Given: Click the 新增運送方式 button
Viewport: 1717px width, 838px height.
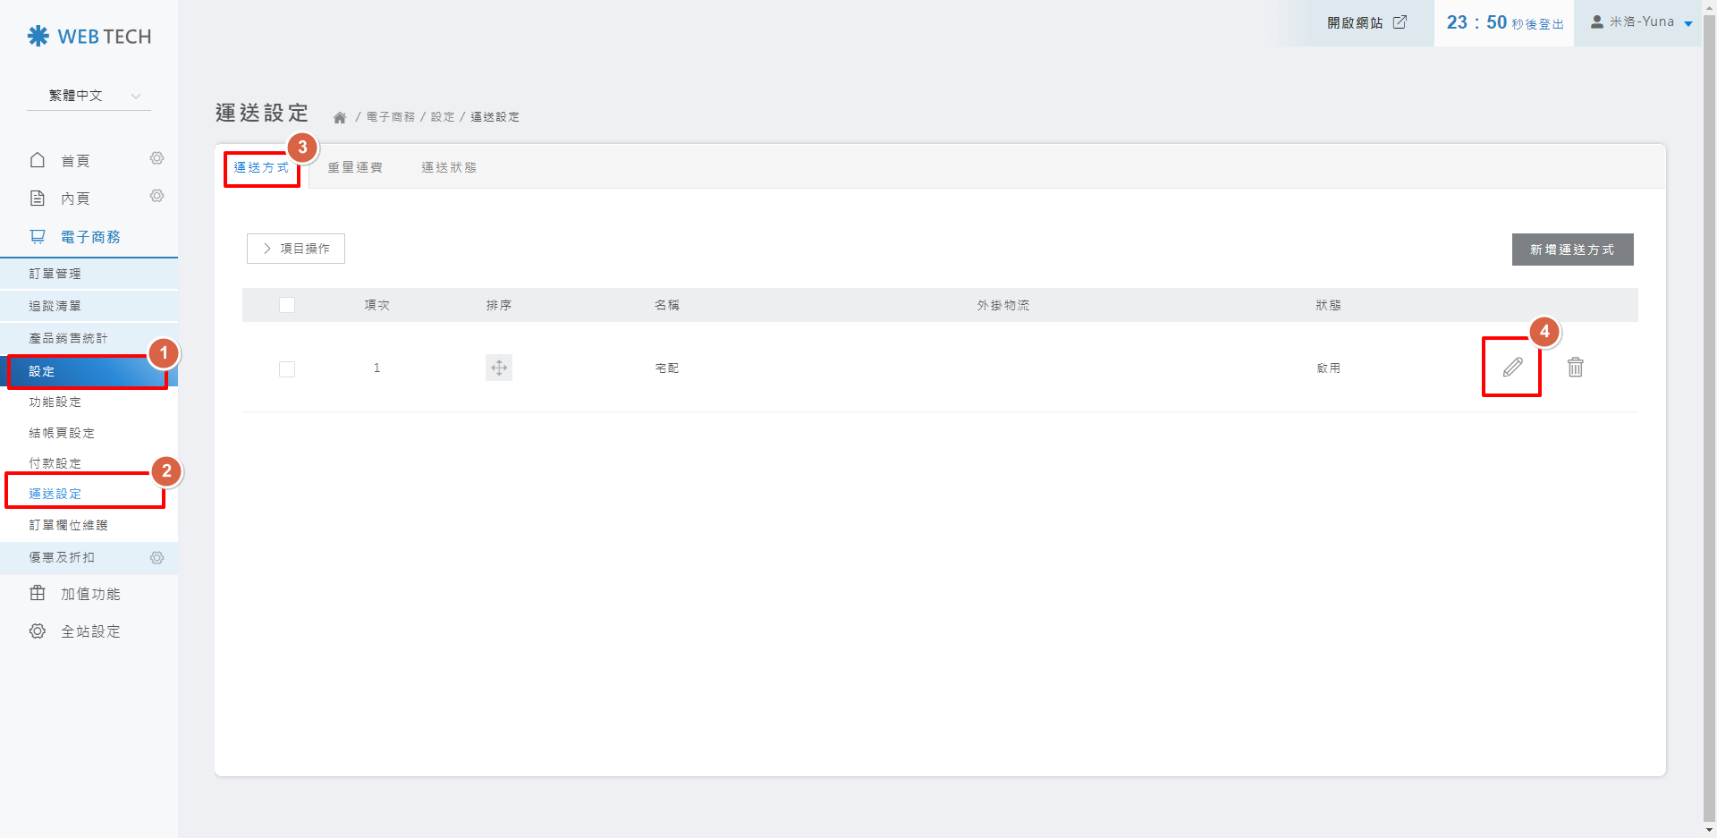Looking at the screenshot, I should coord(1572,250).
